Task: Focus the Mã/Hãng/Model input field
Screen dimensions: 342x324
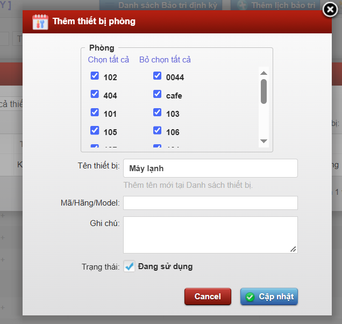Action: [210, 203]
